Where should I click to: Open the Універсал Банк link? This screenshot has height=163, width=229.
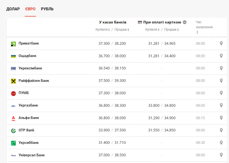(31, 155)
